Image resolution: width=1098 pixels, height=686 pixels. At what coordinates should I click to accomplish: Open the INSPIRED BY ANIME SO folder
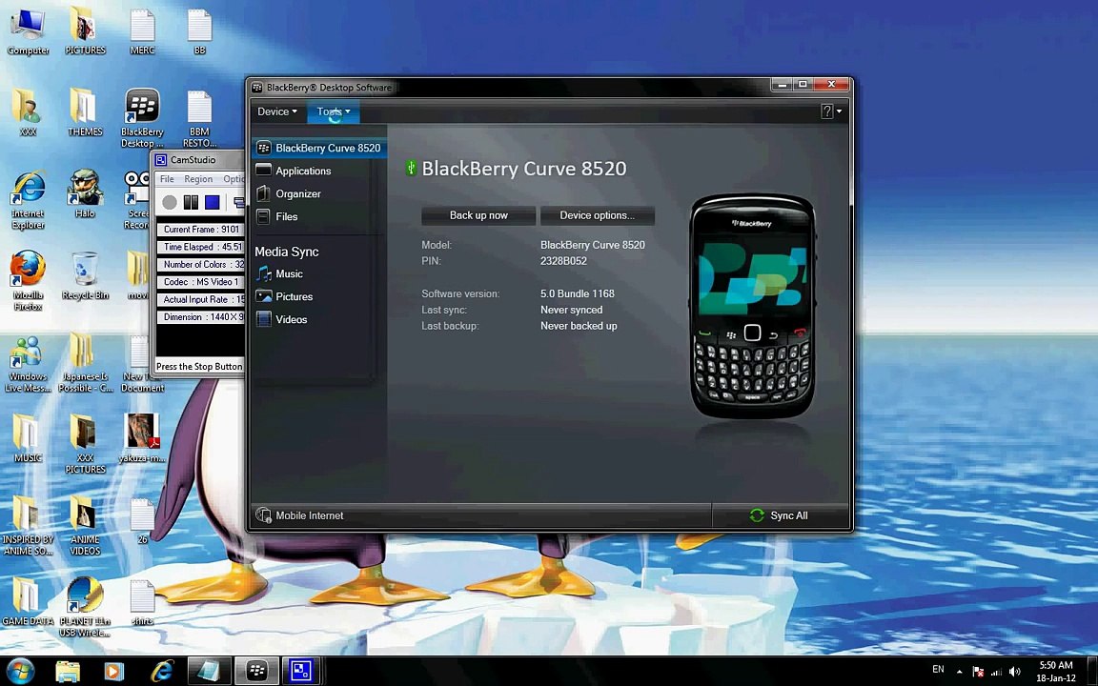pyautogui.click(x=28, y=525)
